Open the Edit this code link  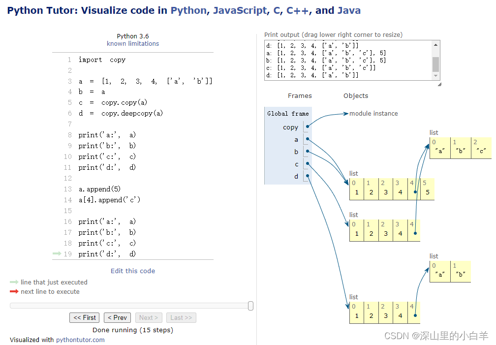[x=133, y=271]
